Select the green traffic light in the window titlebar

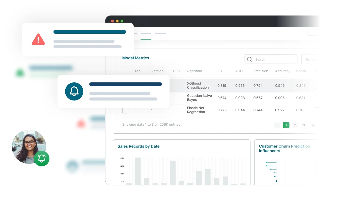(122, 21)
